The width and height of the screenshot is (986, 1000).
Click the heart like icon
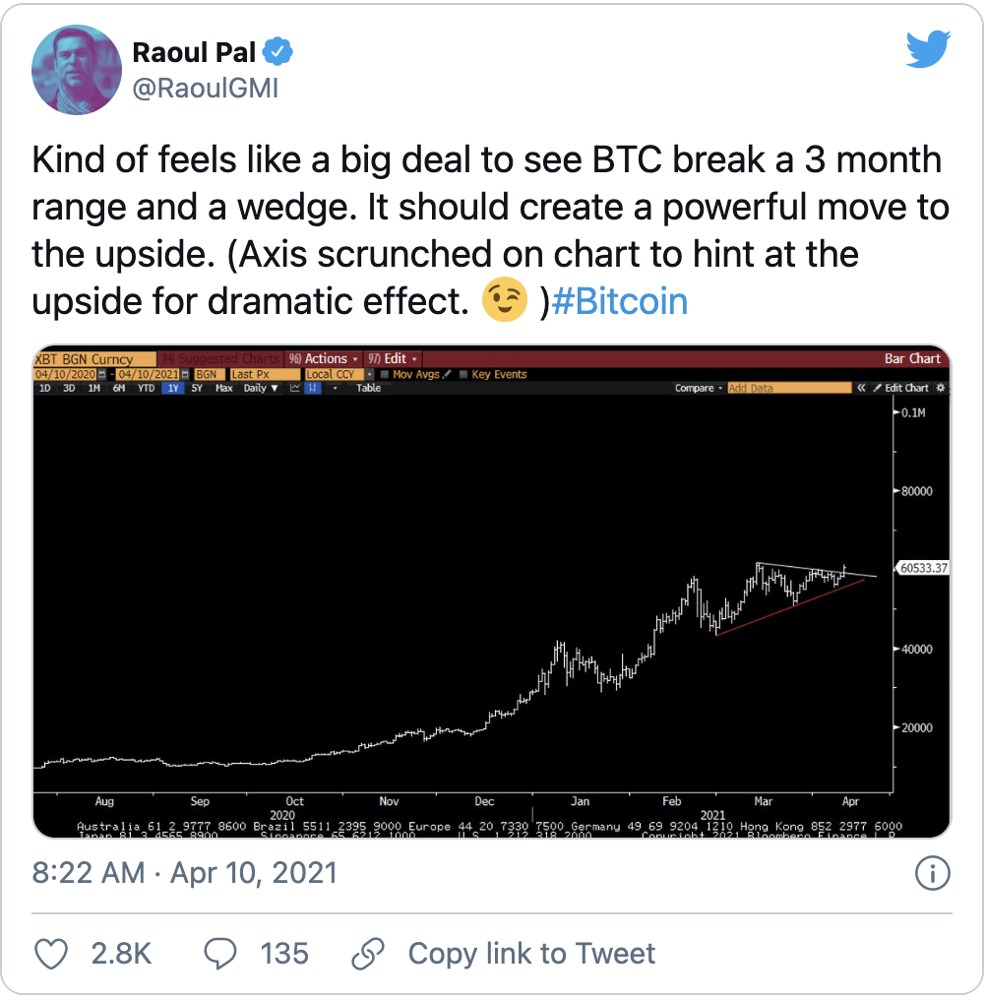pos(51,954)
